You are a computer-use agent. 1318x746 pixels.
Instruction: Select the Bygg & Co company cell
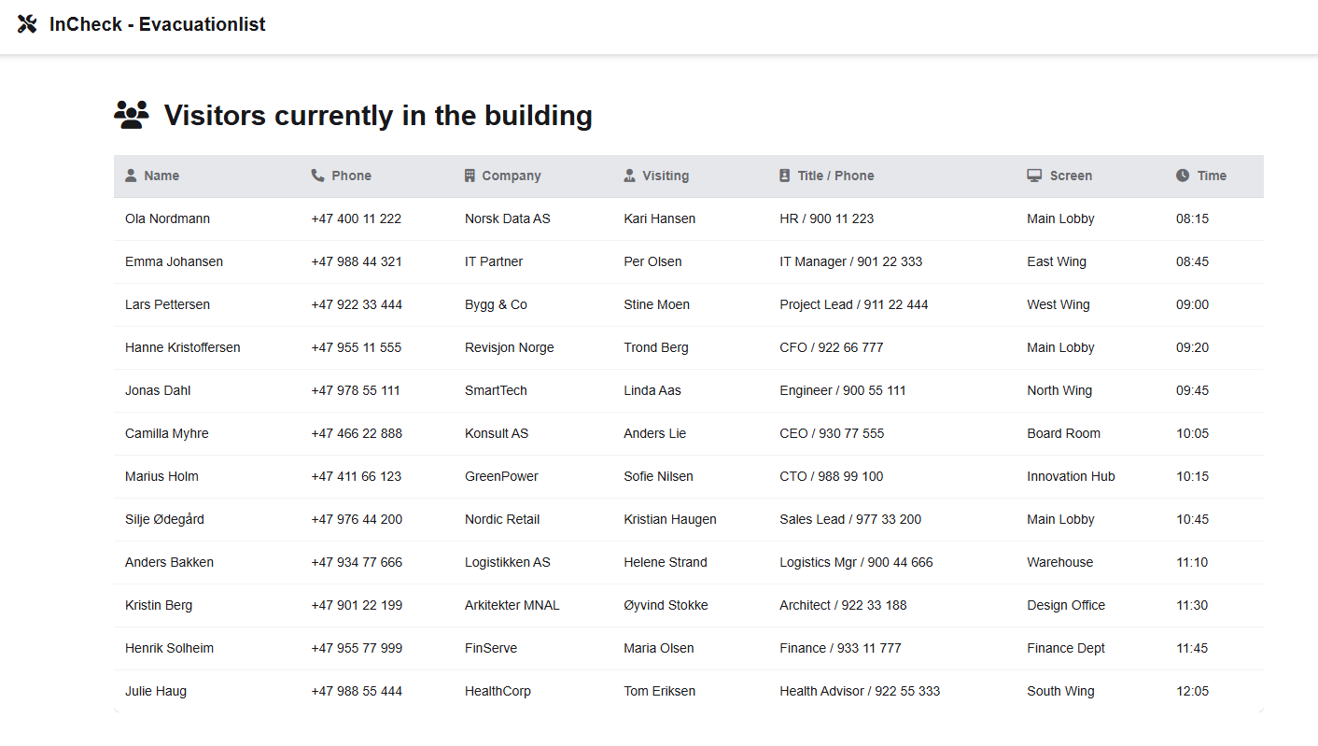click(496, 304)
